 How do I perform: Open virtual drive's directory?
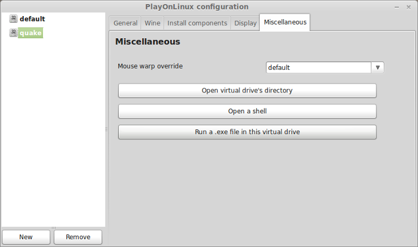tap(247, 91)
